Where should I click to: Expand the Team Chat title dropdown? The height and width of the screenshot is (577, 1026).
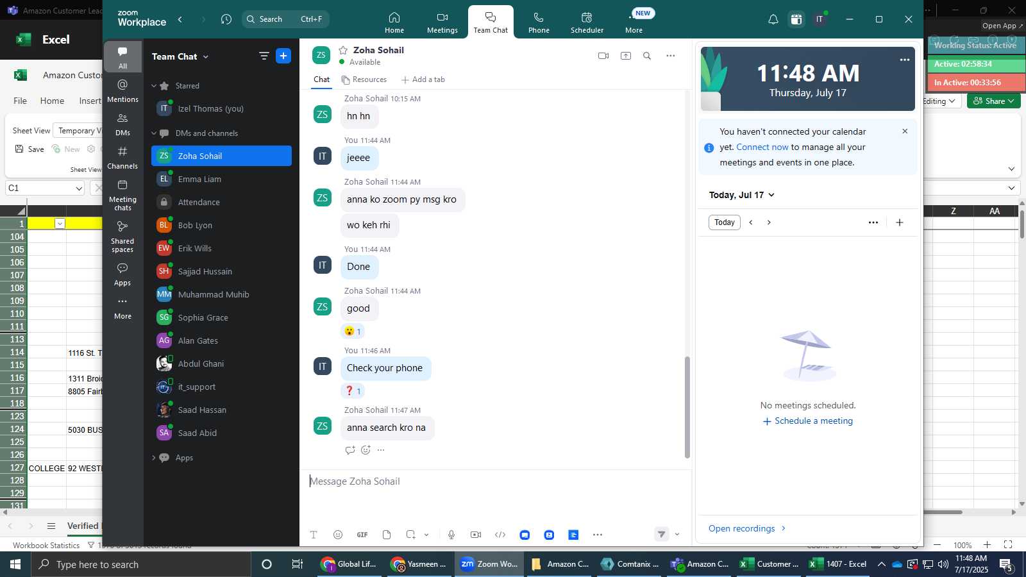coord(206,57)
